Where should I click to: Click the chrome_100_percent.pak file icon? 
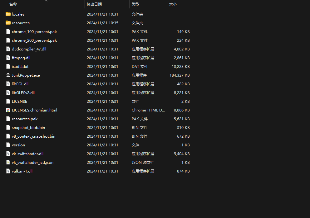click(8, 31)
